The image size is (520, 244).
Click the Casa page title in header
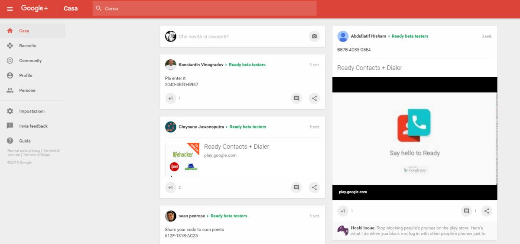coord(71,8)
